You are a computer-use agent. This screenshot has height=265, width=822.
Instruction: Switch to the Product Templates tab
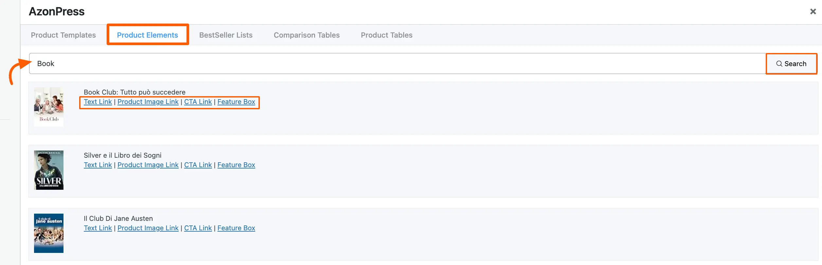click(63, 35)
